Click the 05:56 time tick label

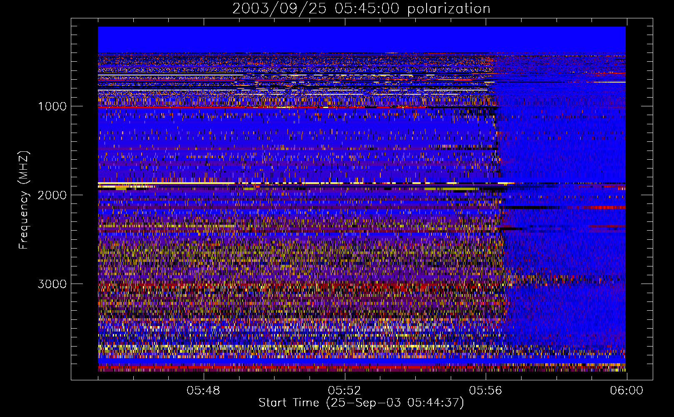click(x=486, y=391)
